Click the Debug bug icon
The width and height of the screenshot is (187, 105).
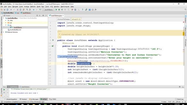(59, 10)
